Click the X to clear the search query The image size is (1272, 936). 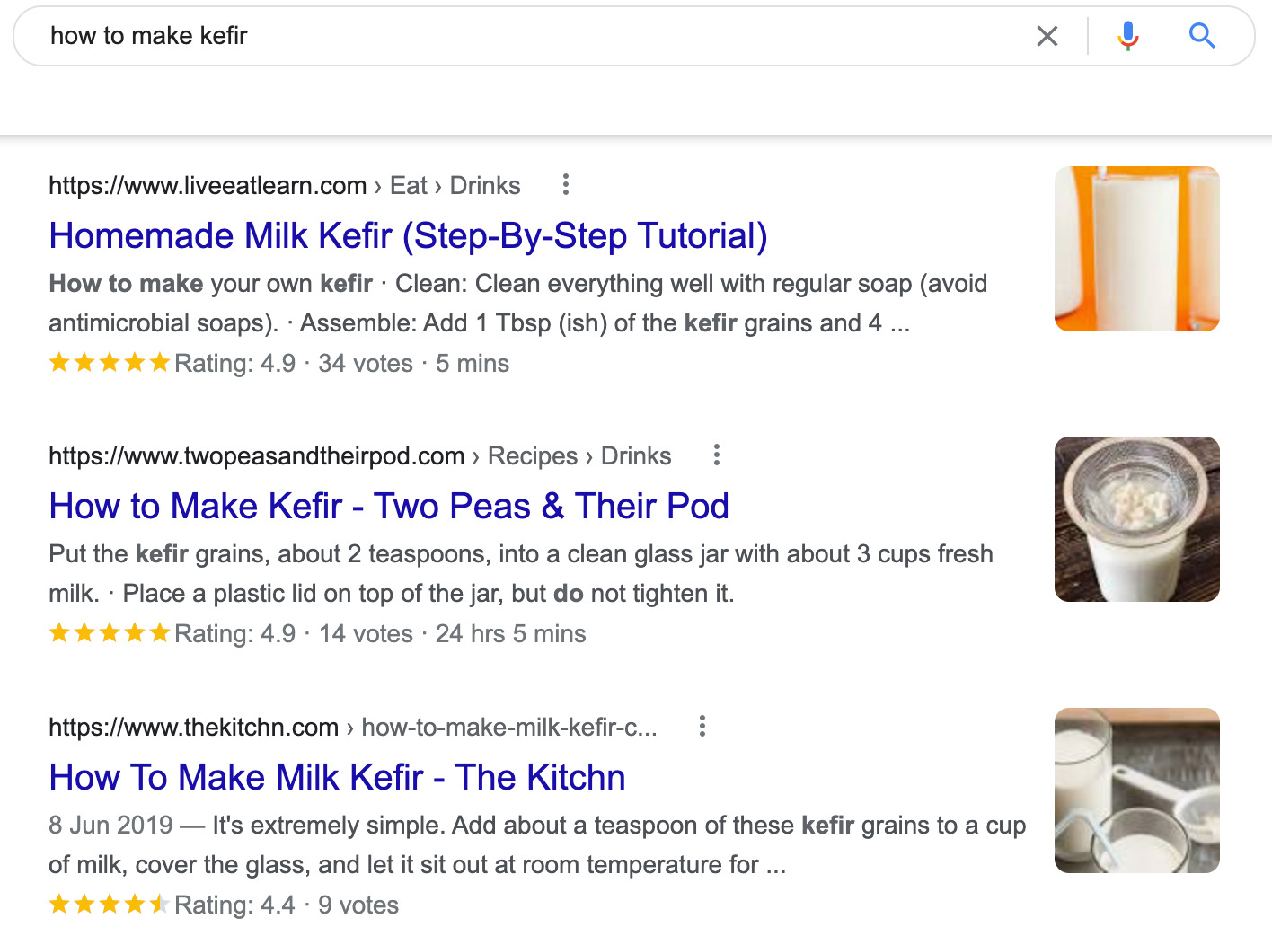point(1047,36)
